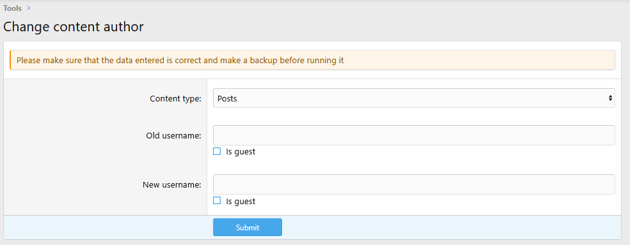Click the breadcrumb chevron next to Tools
This screenshot has width=630, height=245.
[29, 8]
